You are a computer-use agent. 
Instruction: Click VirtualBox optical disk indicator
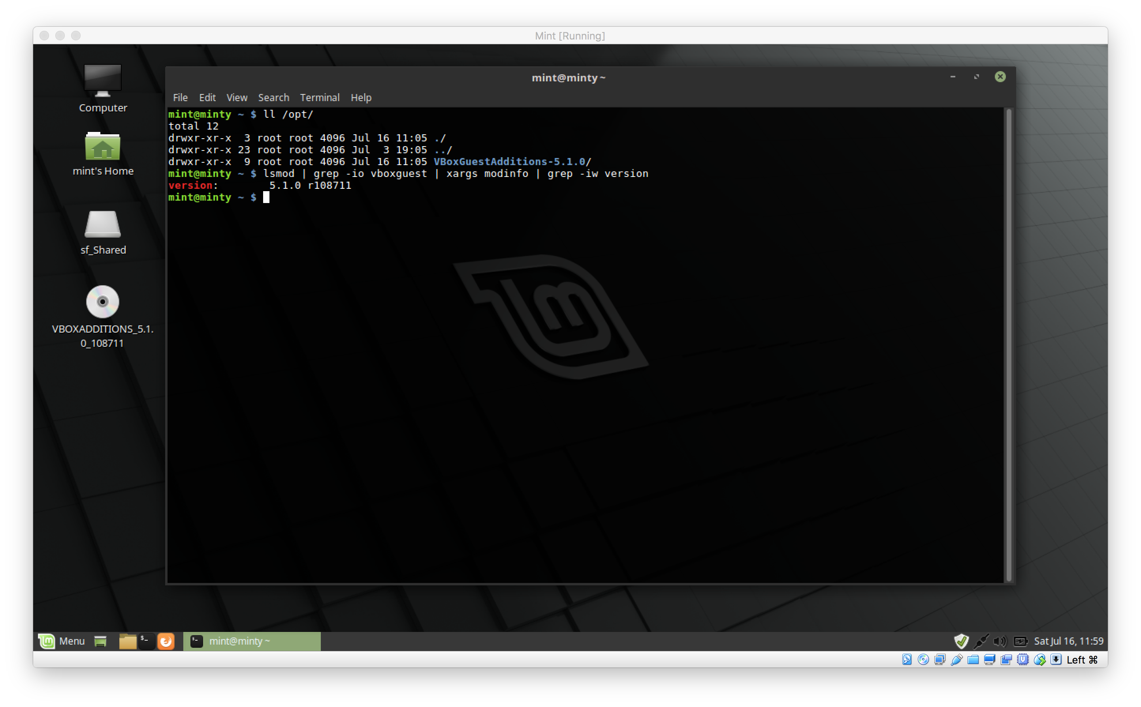923,660
